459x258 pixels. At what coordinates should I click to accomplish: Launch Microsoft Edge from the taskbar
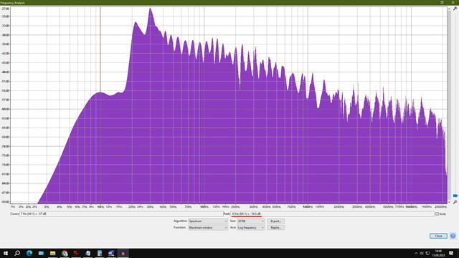[29, 253]
